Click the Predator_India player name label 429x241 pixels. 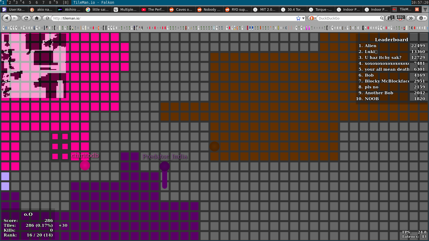(165, 157)
